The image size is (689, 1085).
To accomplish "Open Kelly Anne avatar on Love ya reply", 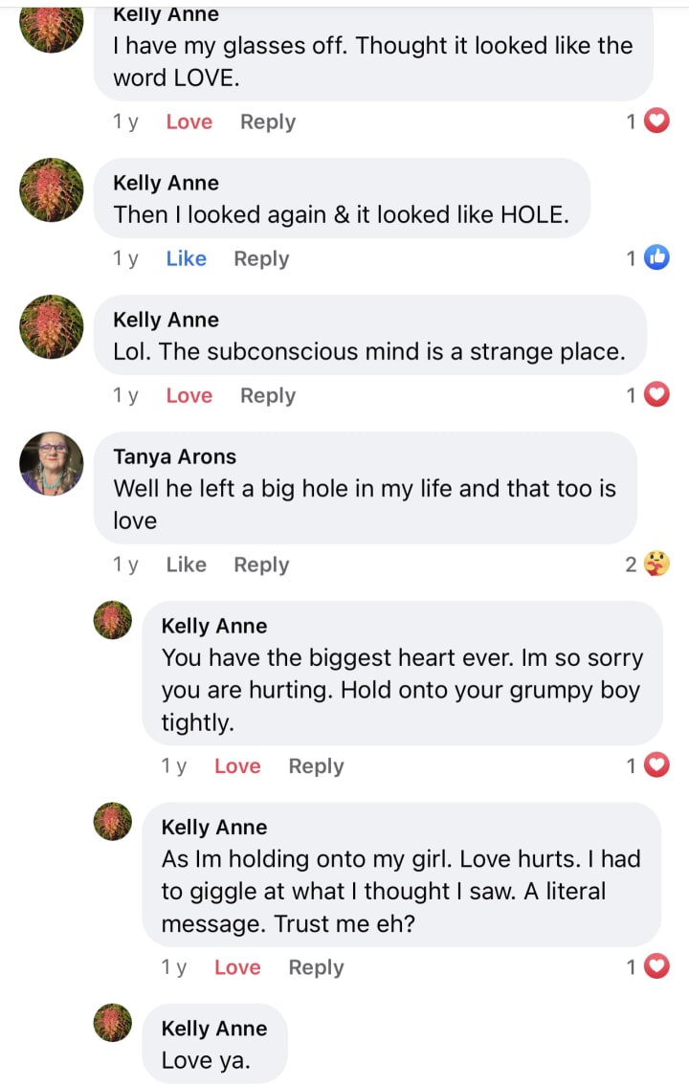I will [113, 1022].
